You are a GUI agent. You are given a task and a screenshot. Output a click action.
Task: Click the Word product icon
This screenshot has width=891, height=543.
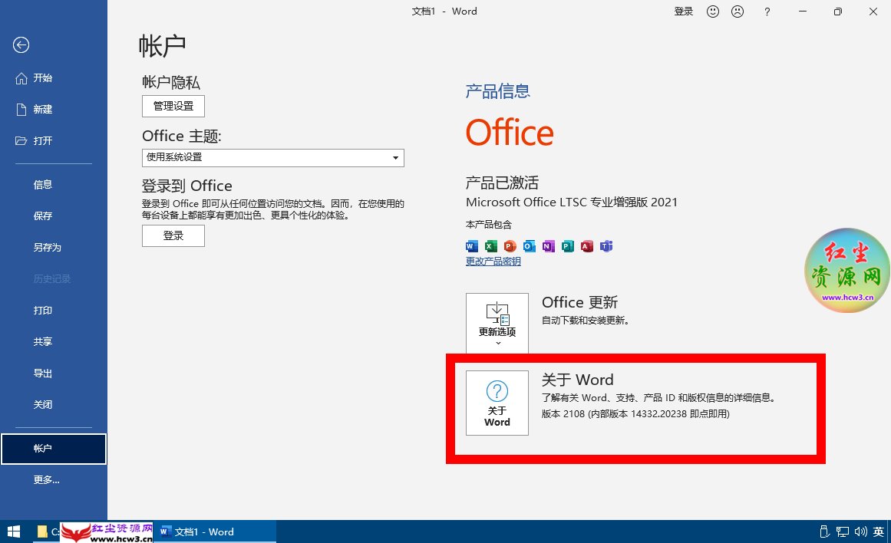click(x=472, y=246)
